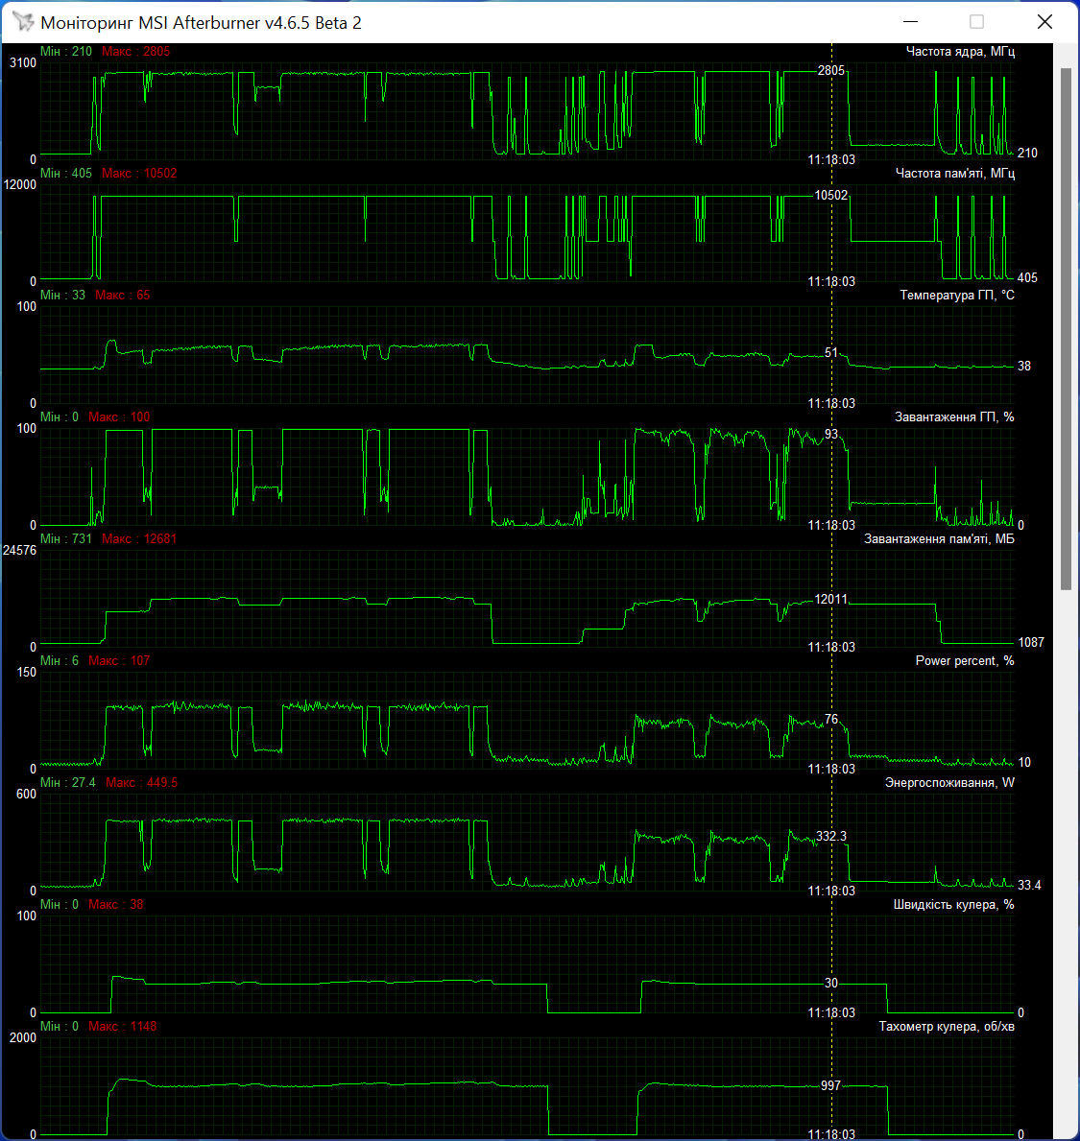Image resolution: width=1080 pixels, height=1141 pixels.
Task: Click the 3100 axis maximum of core clock graph
Action: (23, 62)
